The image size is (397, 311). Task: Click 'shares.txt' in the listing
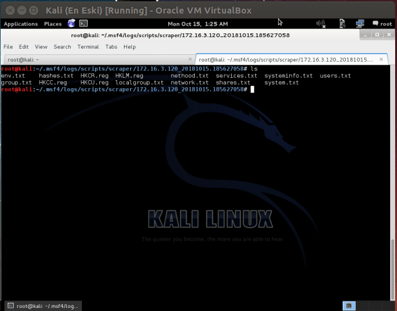233,83
